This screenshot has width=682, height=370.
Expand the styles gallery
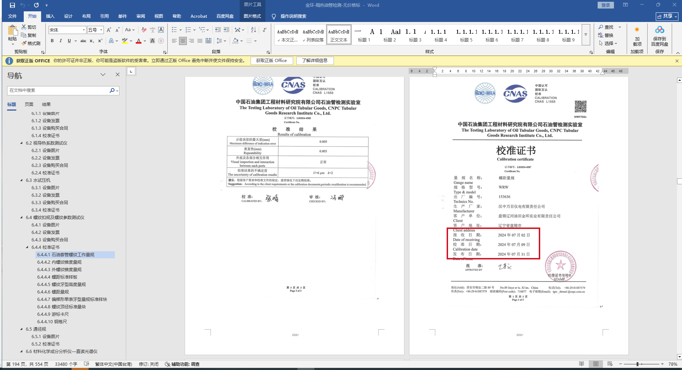tap(586, 35)
